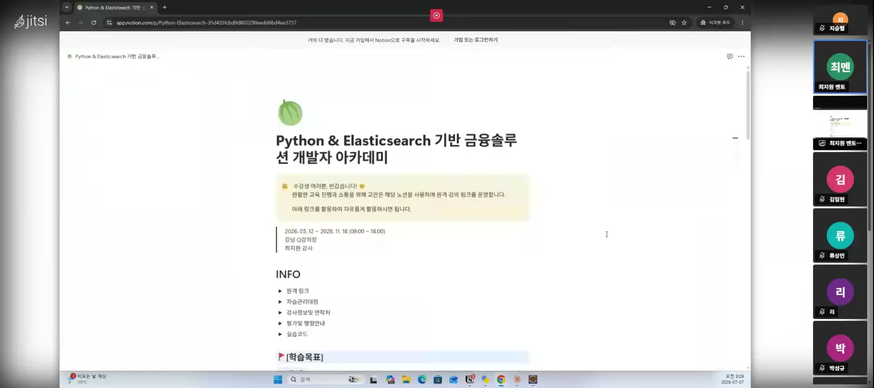Click the Notion page vertical scrollbar
The width and height of the screenshot is (874, 388).
747,104
